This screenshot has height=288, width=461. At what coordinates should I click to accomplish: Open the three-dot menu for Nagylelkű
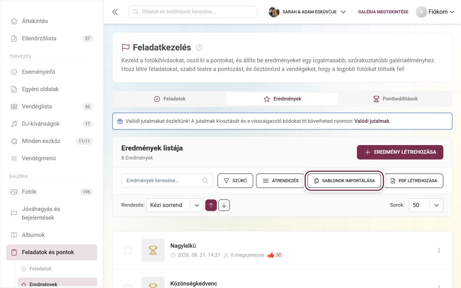pos(439,250)
